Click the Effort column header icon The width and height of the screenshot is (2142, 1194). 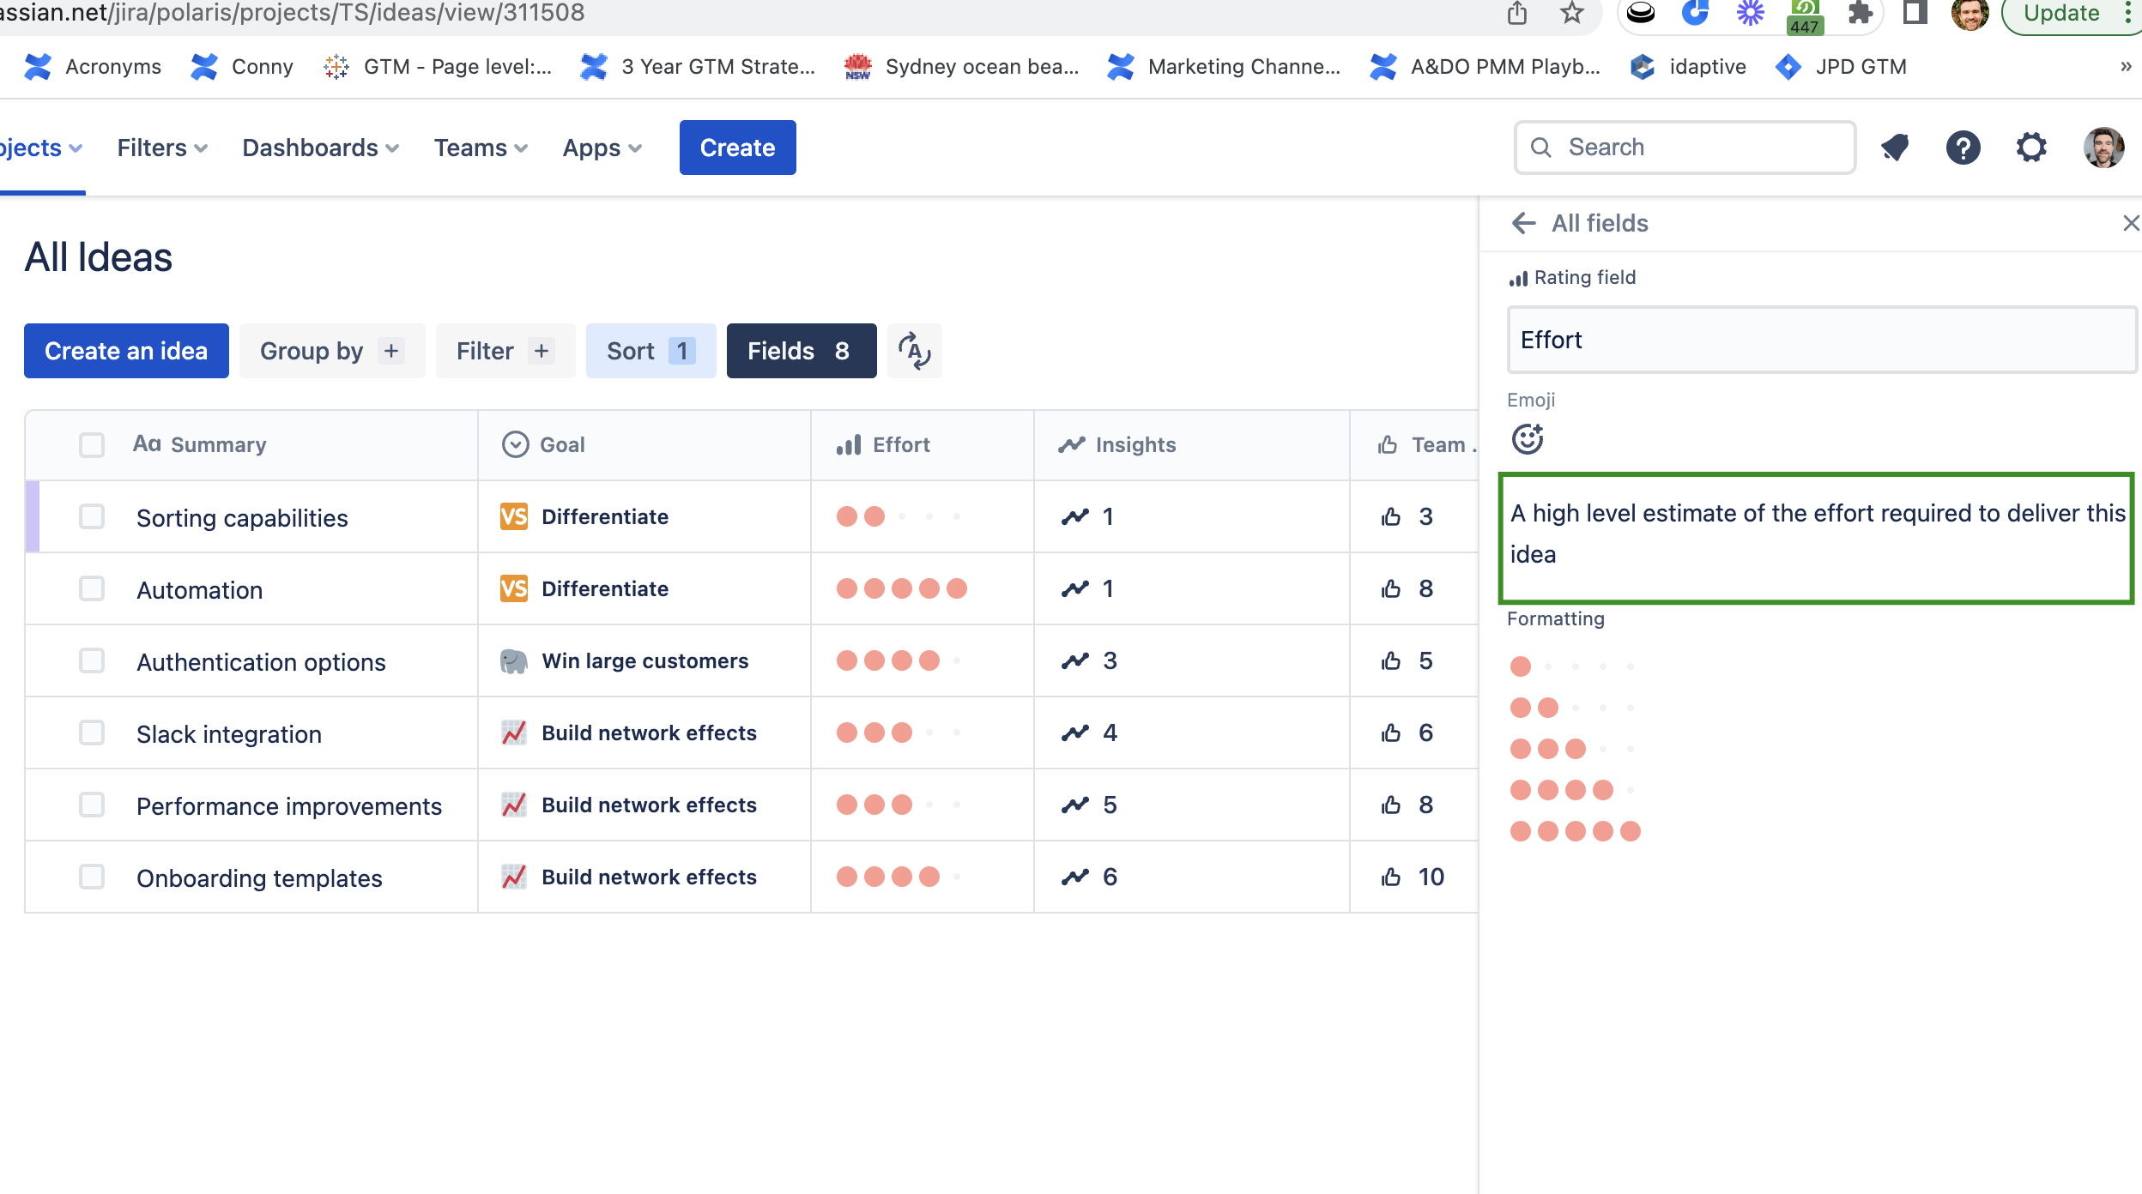click(849, 445)
